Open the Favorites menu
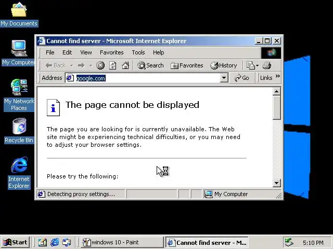The width and height of the screenshot is (333, 249). (112, 52)
